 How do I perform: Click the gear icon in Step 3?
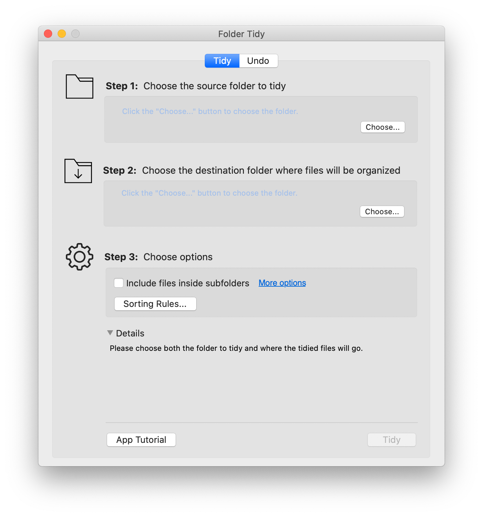click(x=80, y=257)
